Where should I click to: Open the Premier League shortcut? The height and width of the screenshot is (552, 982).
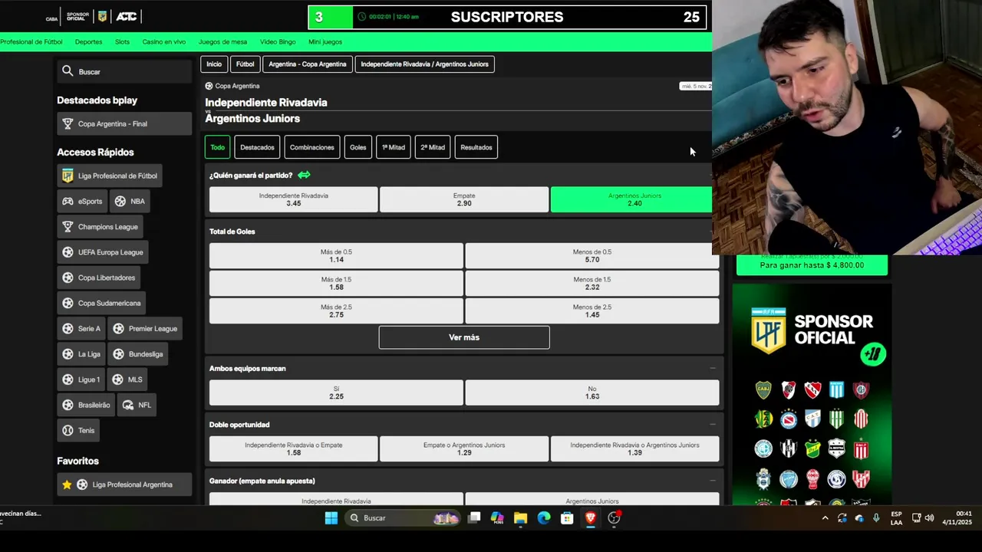point(145,328)
